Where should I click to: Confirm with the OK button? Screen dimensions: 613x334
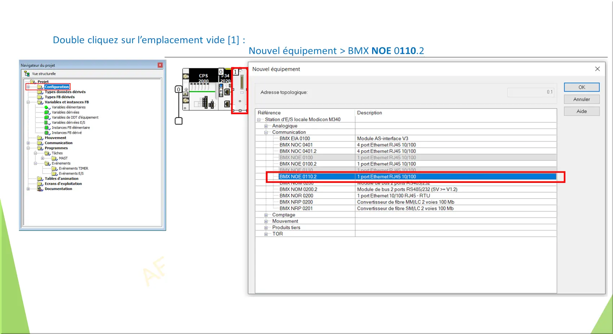[582, 87]
